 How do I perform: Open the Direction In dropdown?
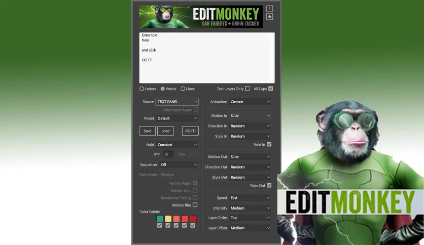pos(250,126)
